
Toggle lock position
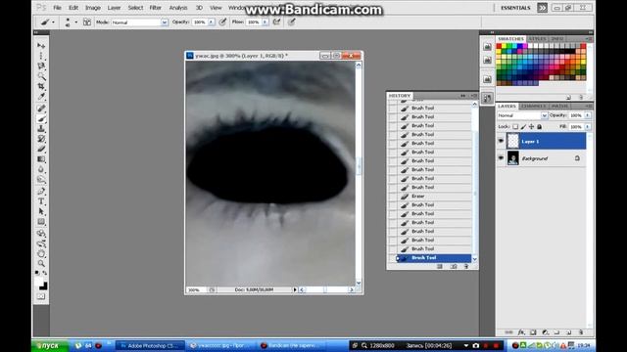point(531,127)
